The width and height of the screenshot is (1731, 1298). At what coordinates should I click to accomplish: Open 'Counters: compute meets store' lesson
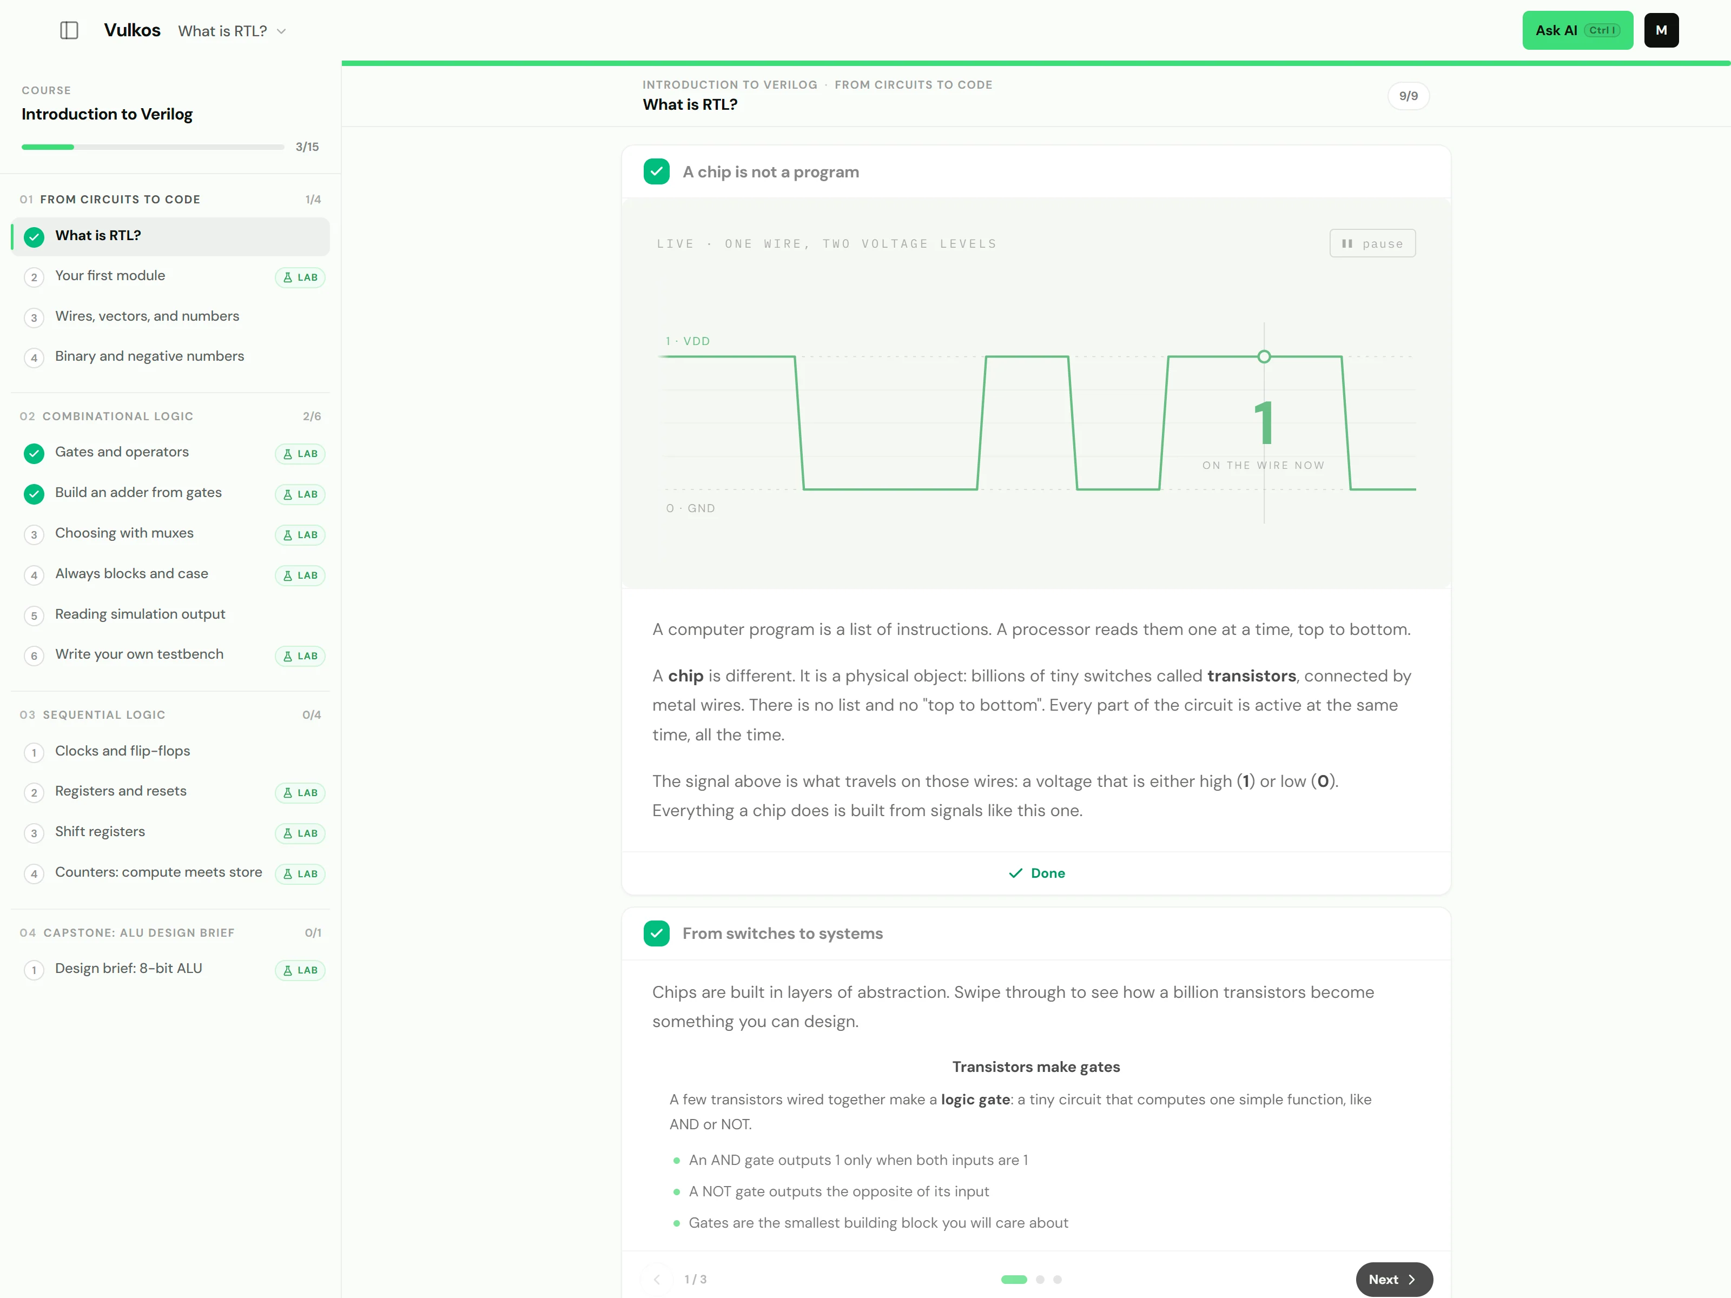[x=170, y=873]
